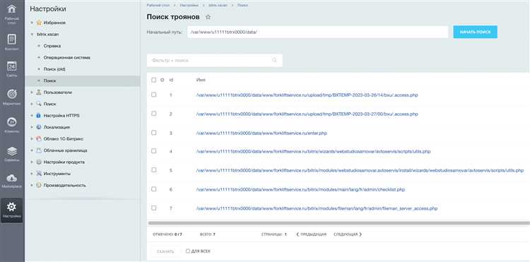Select the highlighted Поиск tree item
This screenshot has height=262, width=530.
click(83, 81)
